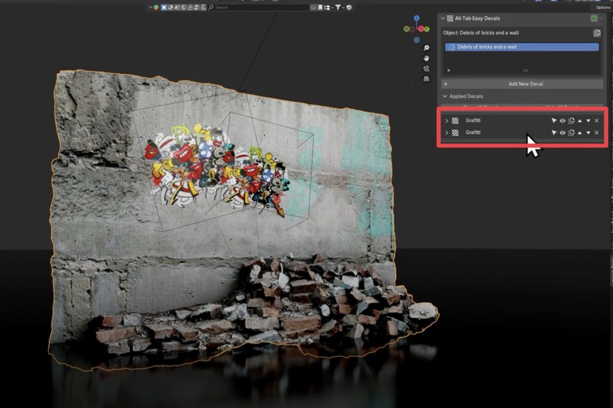Open the filter funnel dropdown
Image resolution: width=613 pixels, height=408 pixels.
pos(339,7)
